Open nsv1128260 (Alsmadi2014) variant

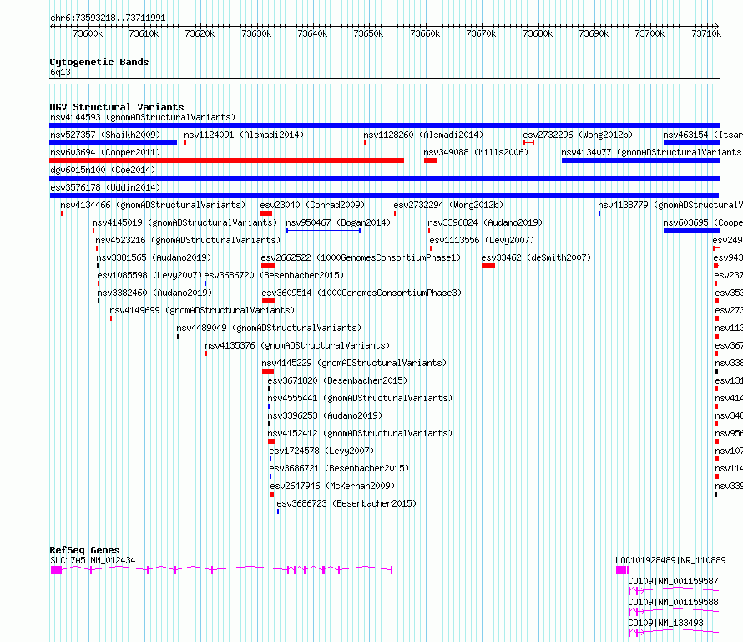click(423, 135)
